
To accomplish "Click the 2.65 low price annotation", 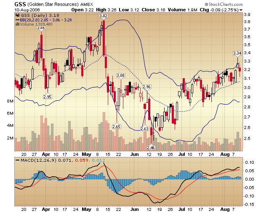I will coord(116,126).
